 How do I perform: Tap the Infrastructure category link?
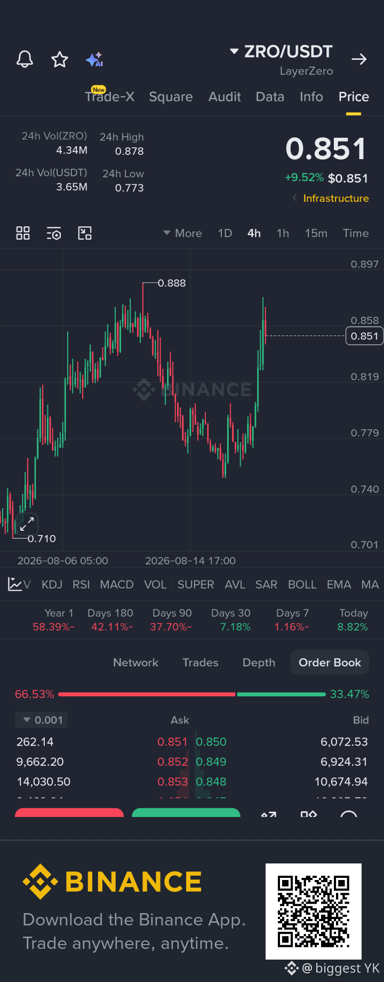336,198
